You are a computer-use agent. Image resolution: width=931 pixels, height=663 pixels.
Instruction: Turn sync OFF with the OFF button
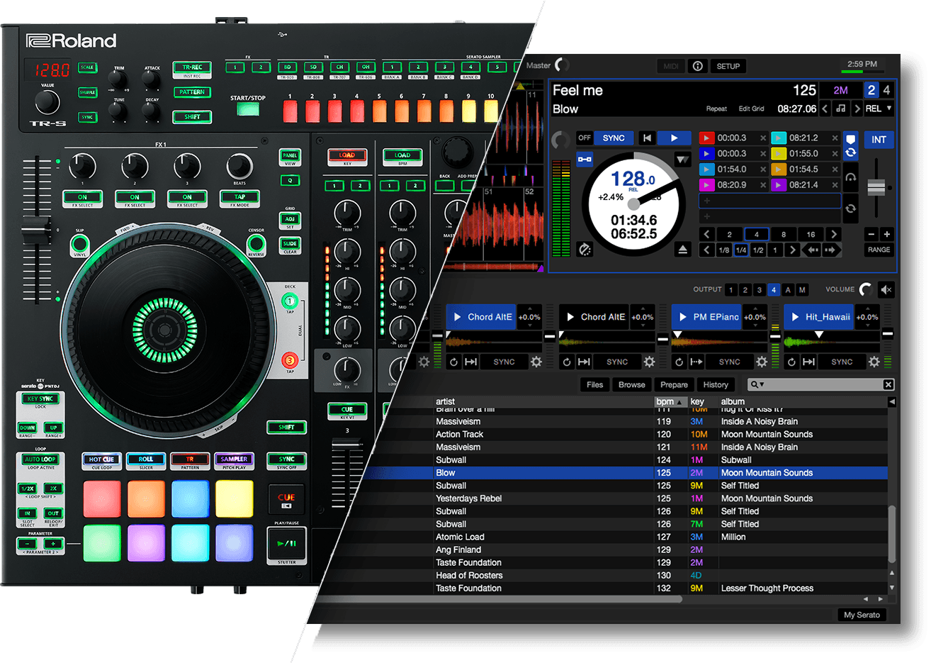(x=585, y=138)
